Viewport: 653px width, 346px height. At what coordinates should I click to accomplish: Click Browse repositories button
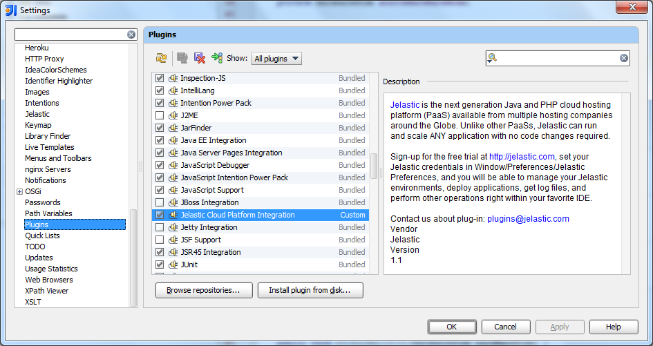coord(203,291)
